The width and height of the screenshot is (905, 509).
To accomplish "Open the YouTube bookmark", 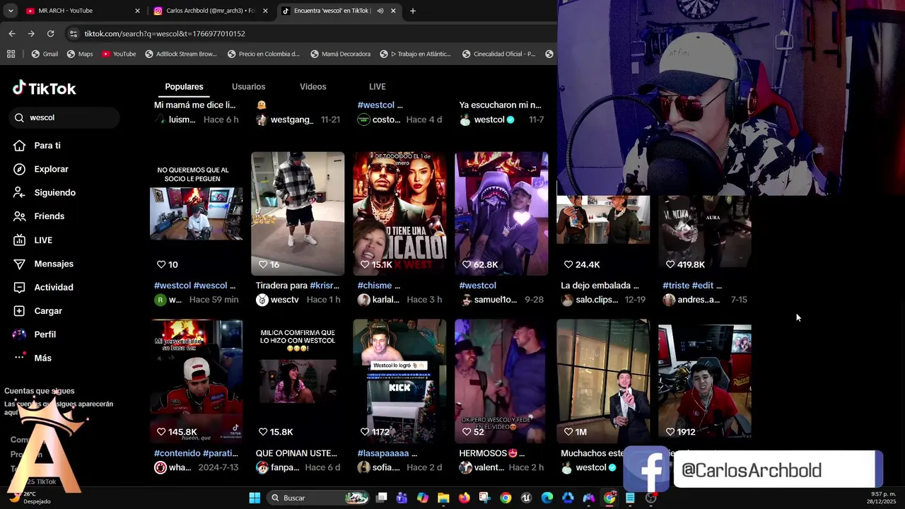I will [119, 54].
